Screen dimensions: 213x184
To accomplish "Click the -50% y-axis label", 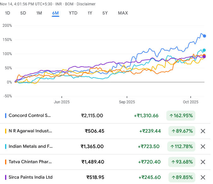I will (x=8, y=96).
